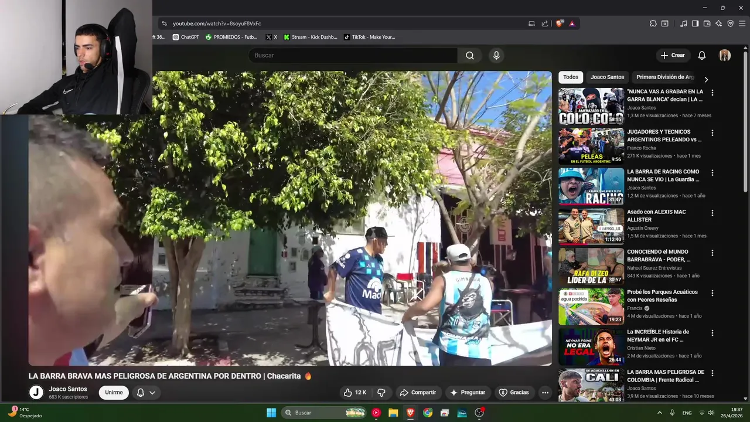This screenshot has height=422, width=750.
Task: Open options menu for the Neymar JR video
Action: tap(712, 333)
